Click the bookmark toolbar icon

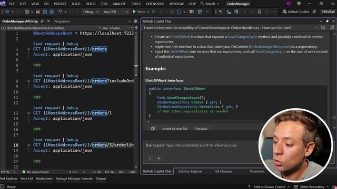coord(260,12)
